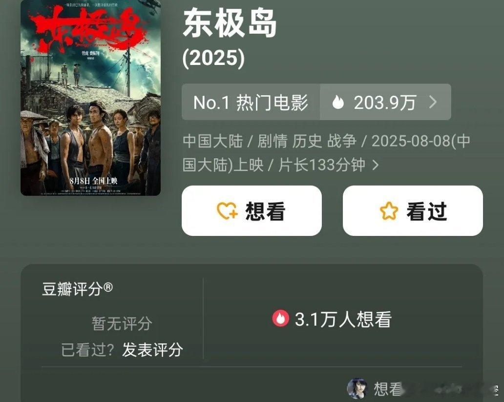Tap the 3.1万人想看 count
504x402 pixels.
343,319
